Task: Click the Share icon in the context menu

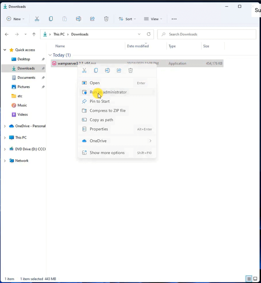Action: (119, 70)
